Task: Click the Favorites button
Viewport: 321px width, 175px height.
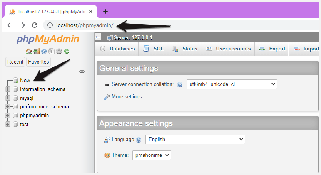Action: click(x=38, y=62)
